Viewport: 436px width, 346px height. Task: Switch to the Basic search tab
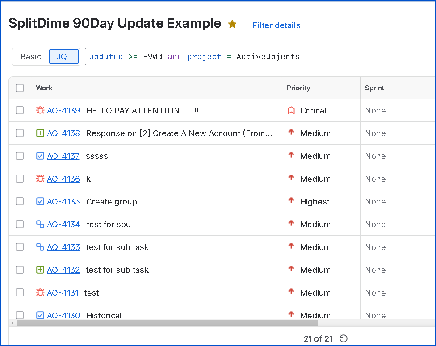point(30,56)
